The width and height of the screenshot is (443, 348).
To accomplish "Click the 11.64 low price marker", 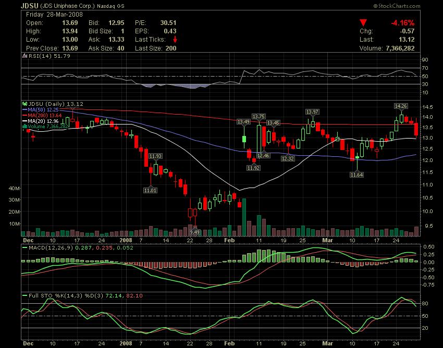I will click(x=356, y=175).
